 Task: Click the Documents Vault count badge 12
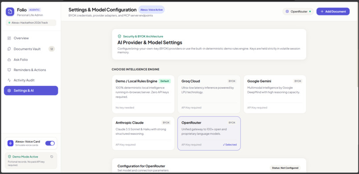52,49
